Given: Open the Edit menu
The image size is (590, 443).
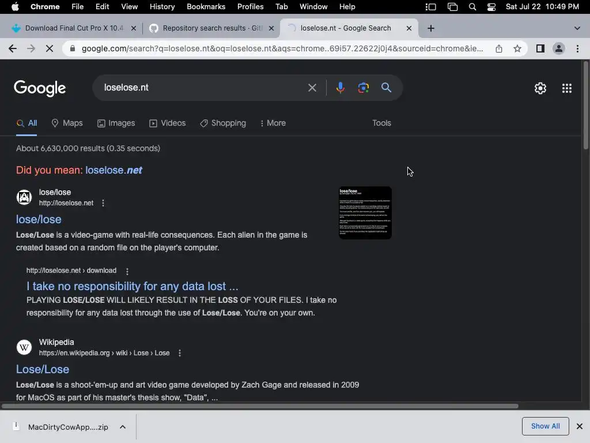Looking at the screenshot, I should point(102,7).
